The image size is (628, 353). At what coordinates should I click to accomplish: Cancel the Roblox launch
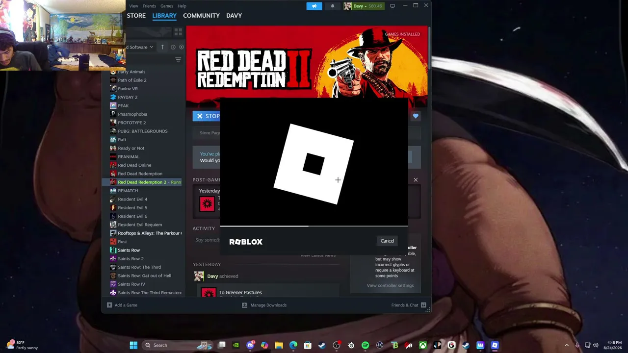pyautogui.click(x=387, y=241)
